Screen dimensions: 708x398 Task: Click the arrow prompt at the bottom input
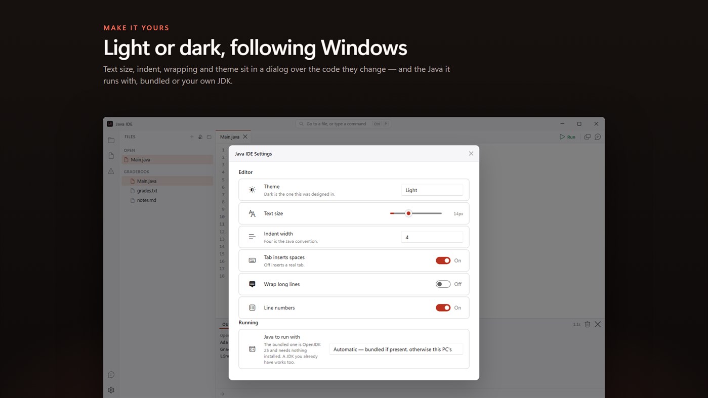click(222, 394)
